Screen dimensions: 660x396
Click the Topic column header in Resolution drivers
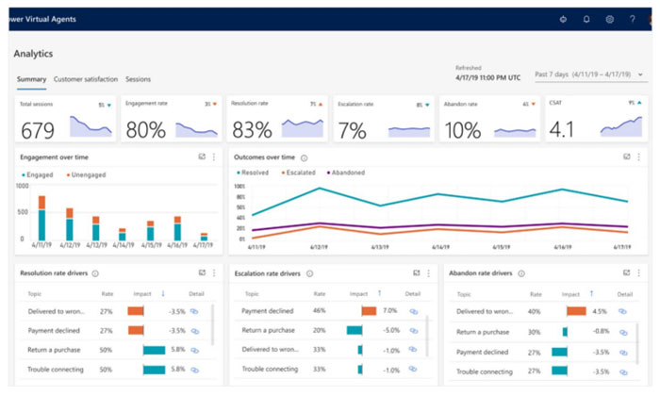[x=35, y=294]
